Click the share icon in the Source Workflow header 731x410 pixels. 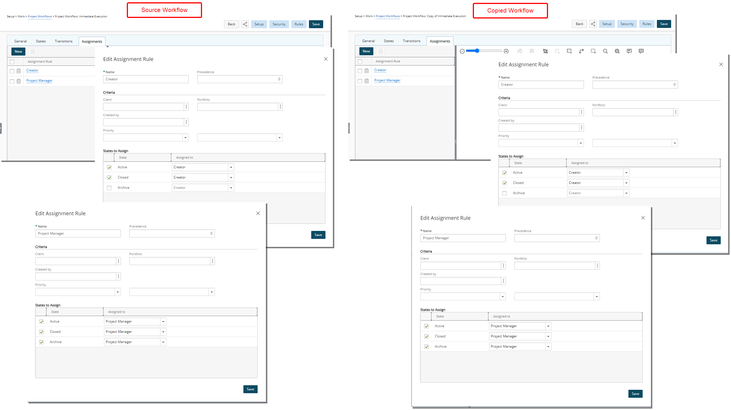[245, 24]
